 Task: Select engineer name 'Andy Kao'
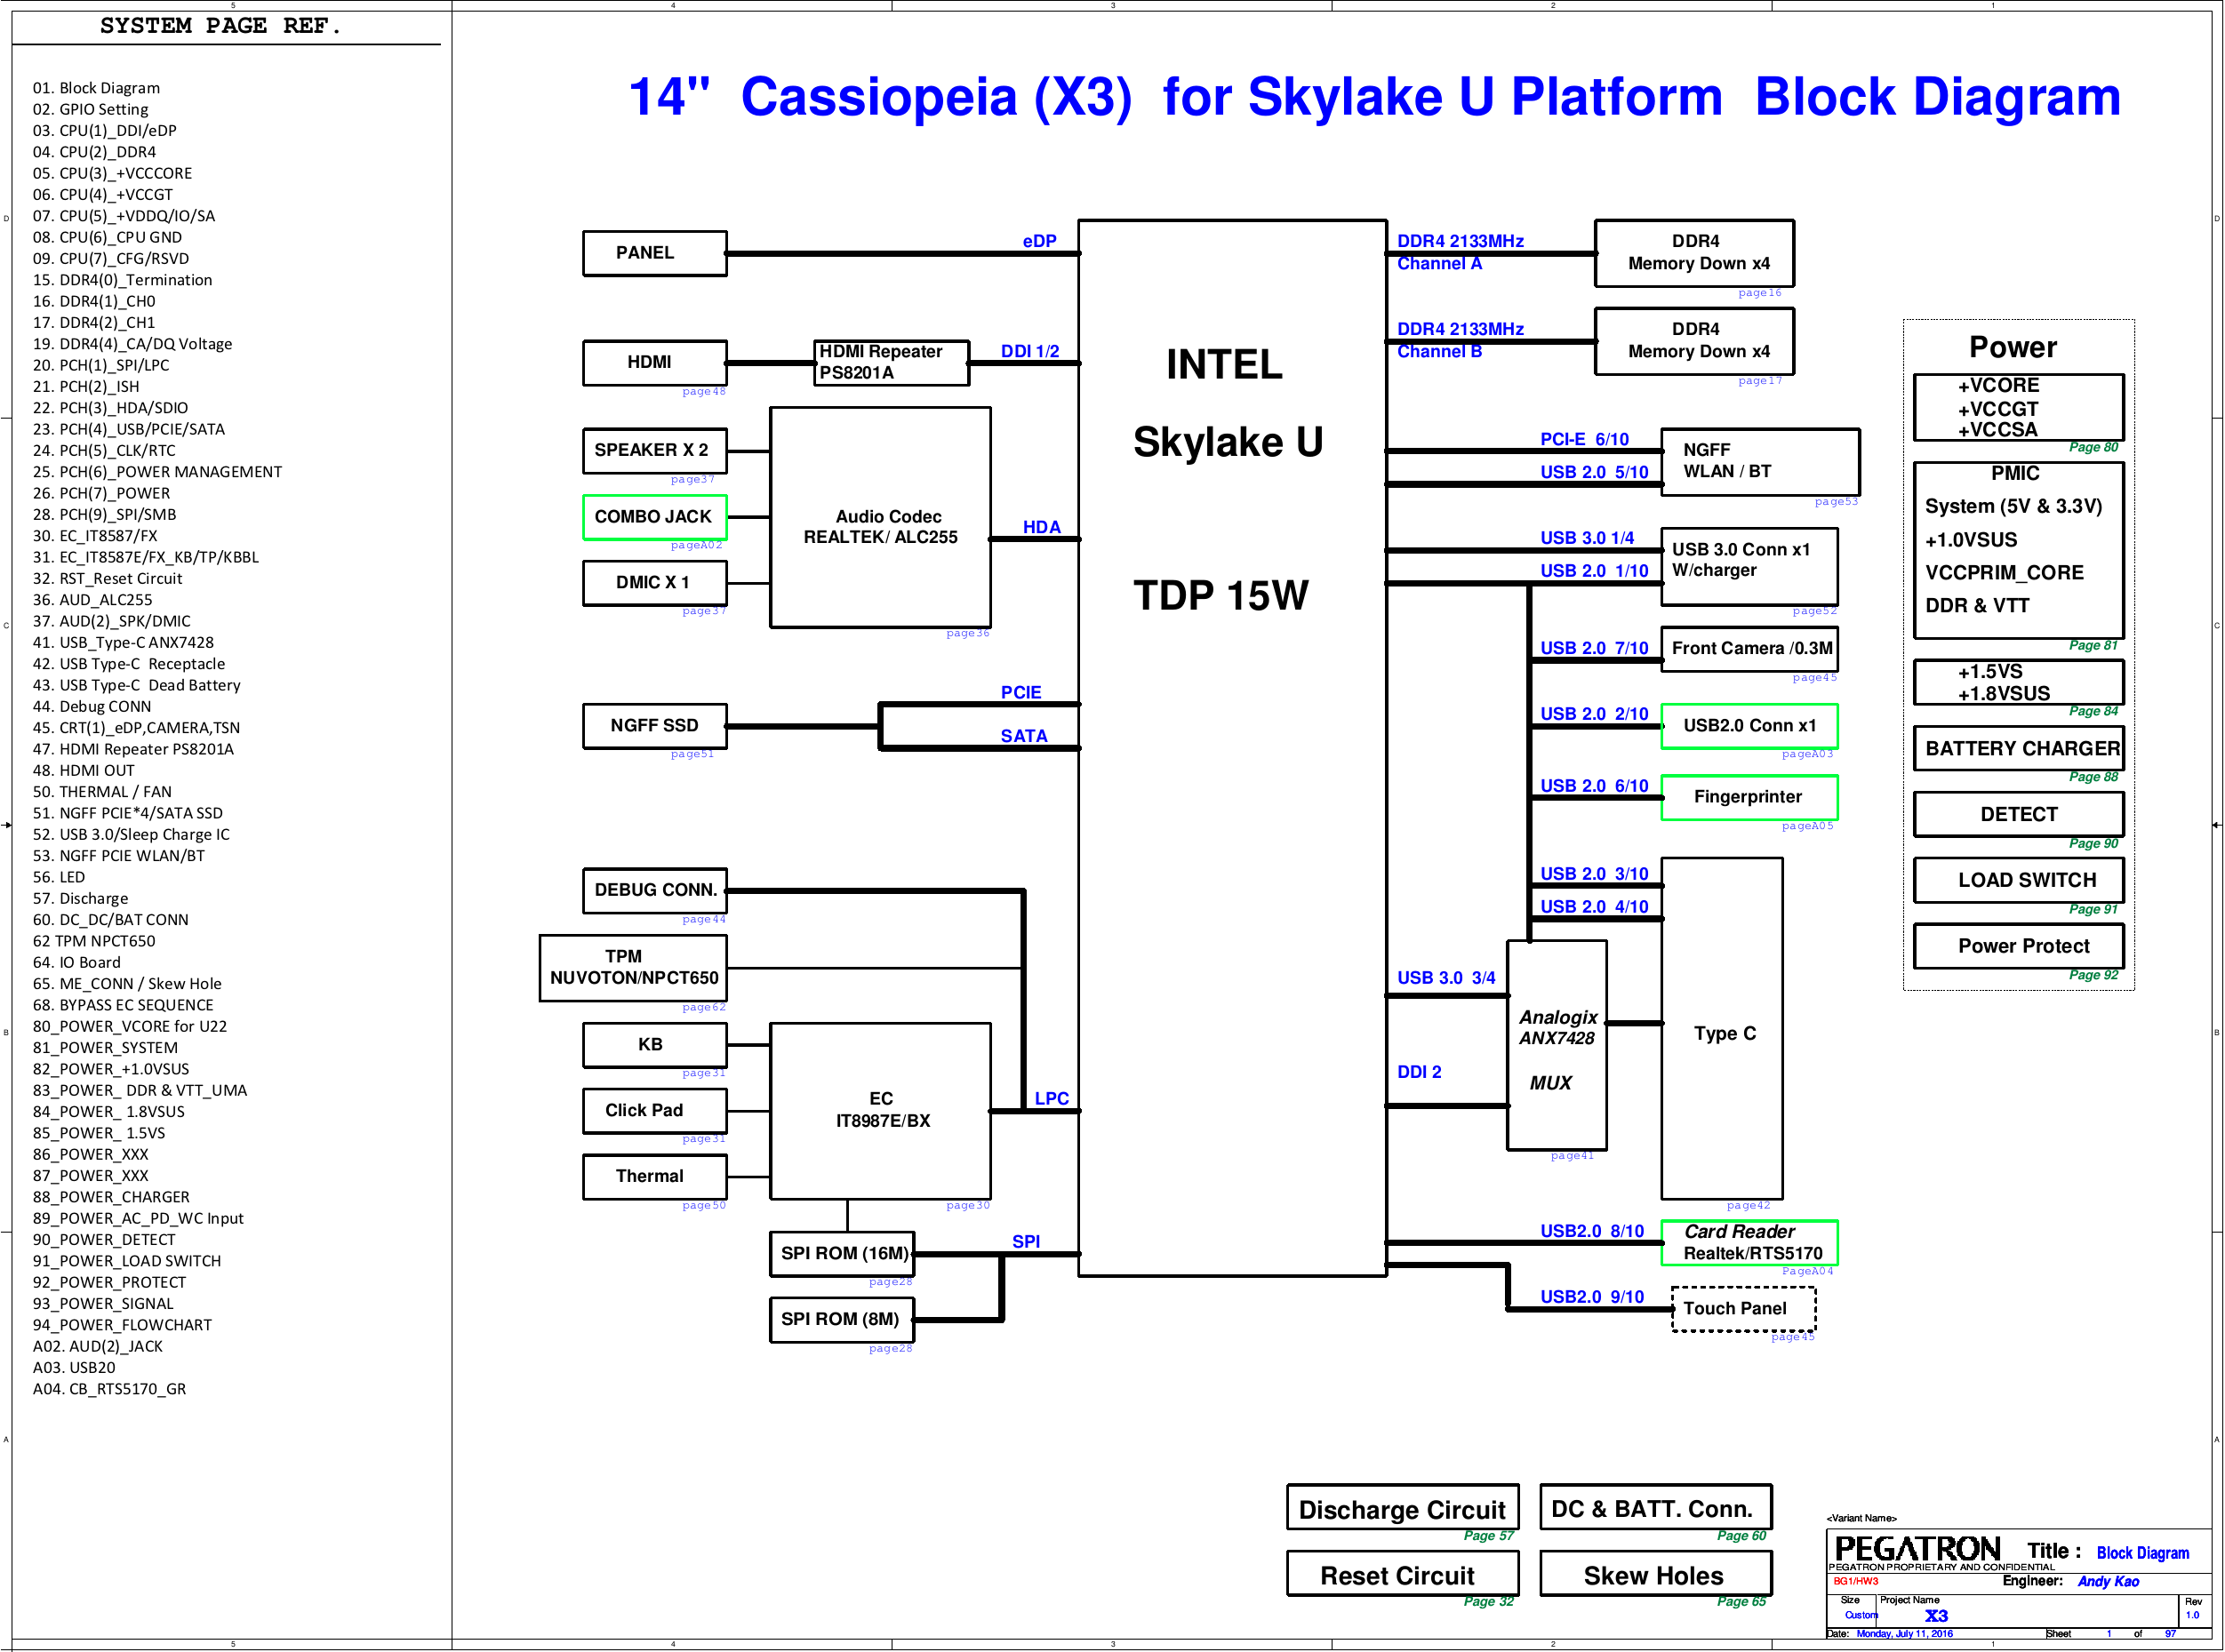[x=2108, y=1582]
